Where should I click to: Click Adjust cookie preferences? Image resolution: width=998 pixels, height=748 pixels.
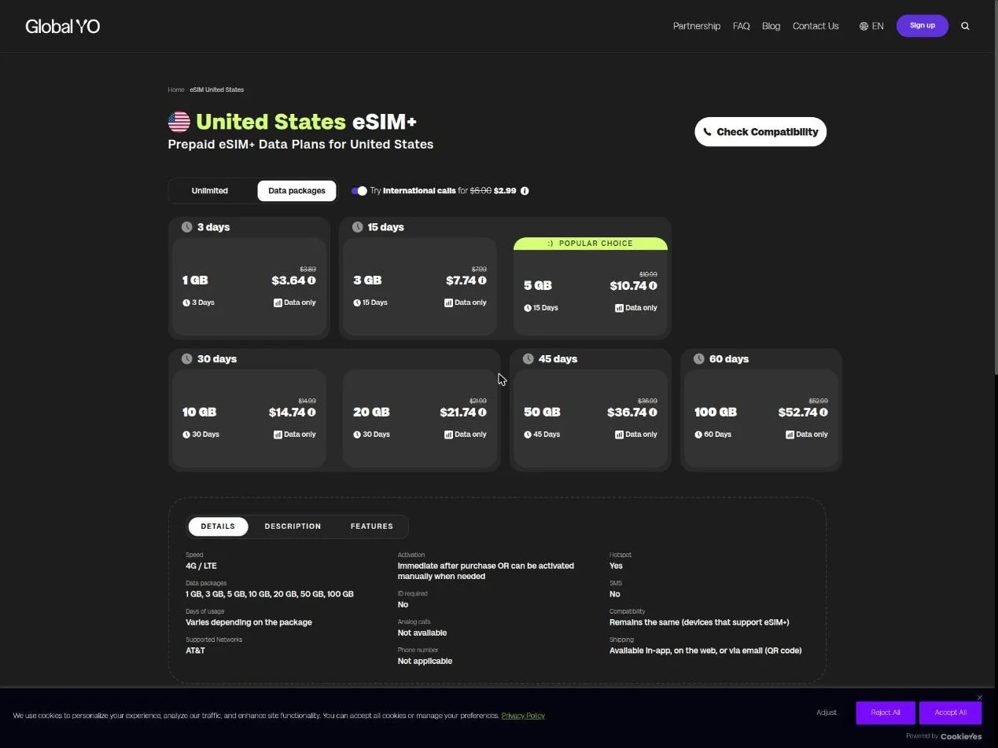(x=827, y=713)
